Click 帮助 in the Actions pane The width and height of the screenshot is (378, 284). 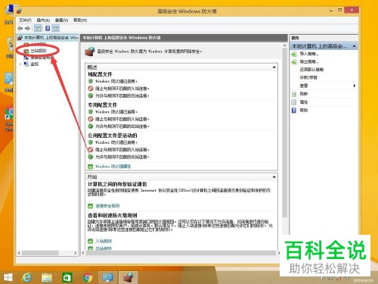[x=304, y=111]
